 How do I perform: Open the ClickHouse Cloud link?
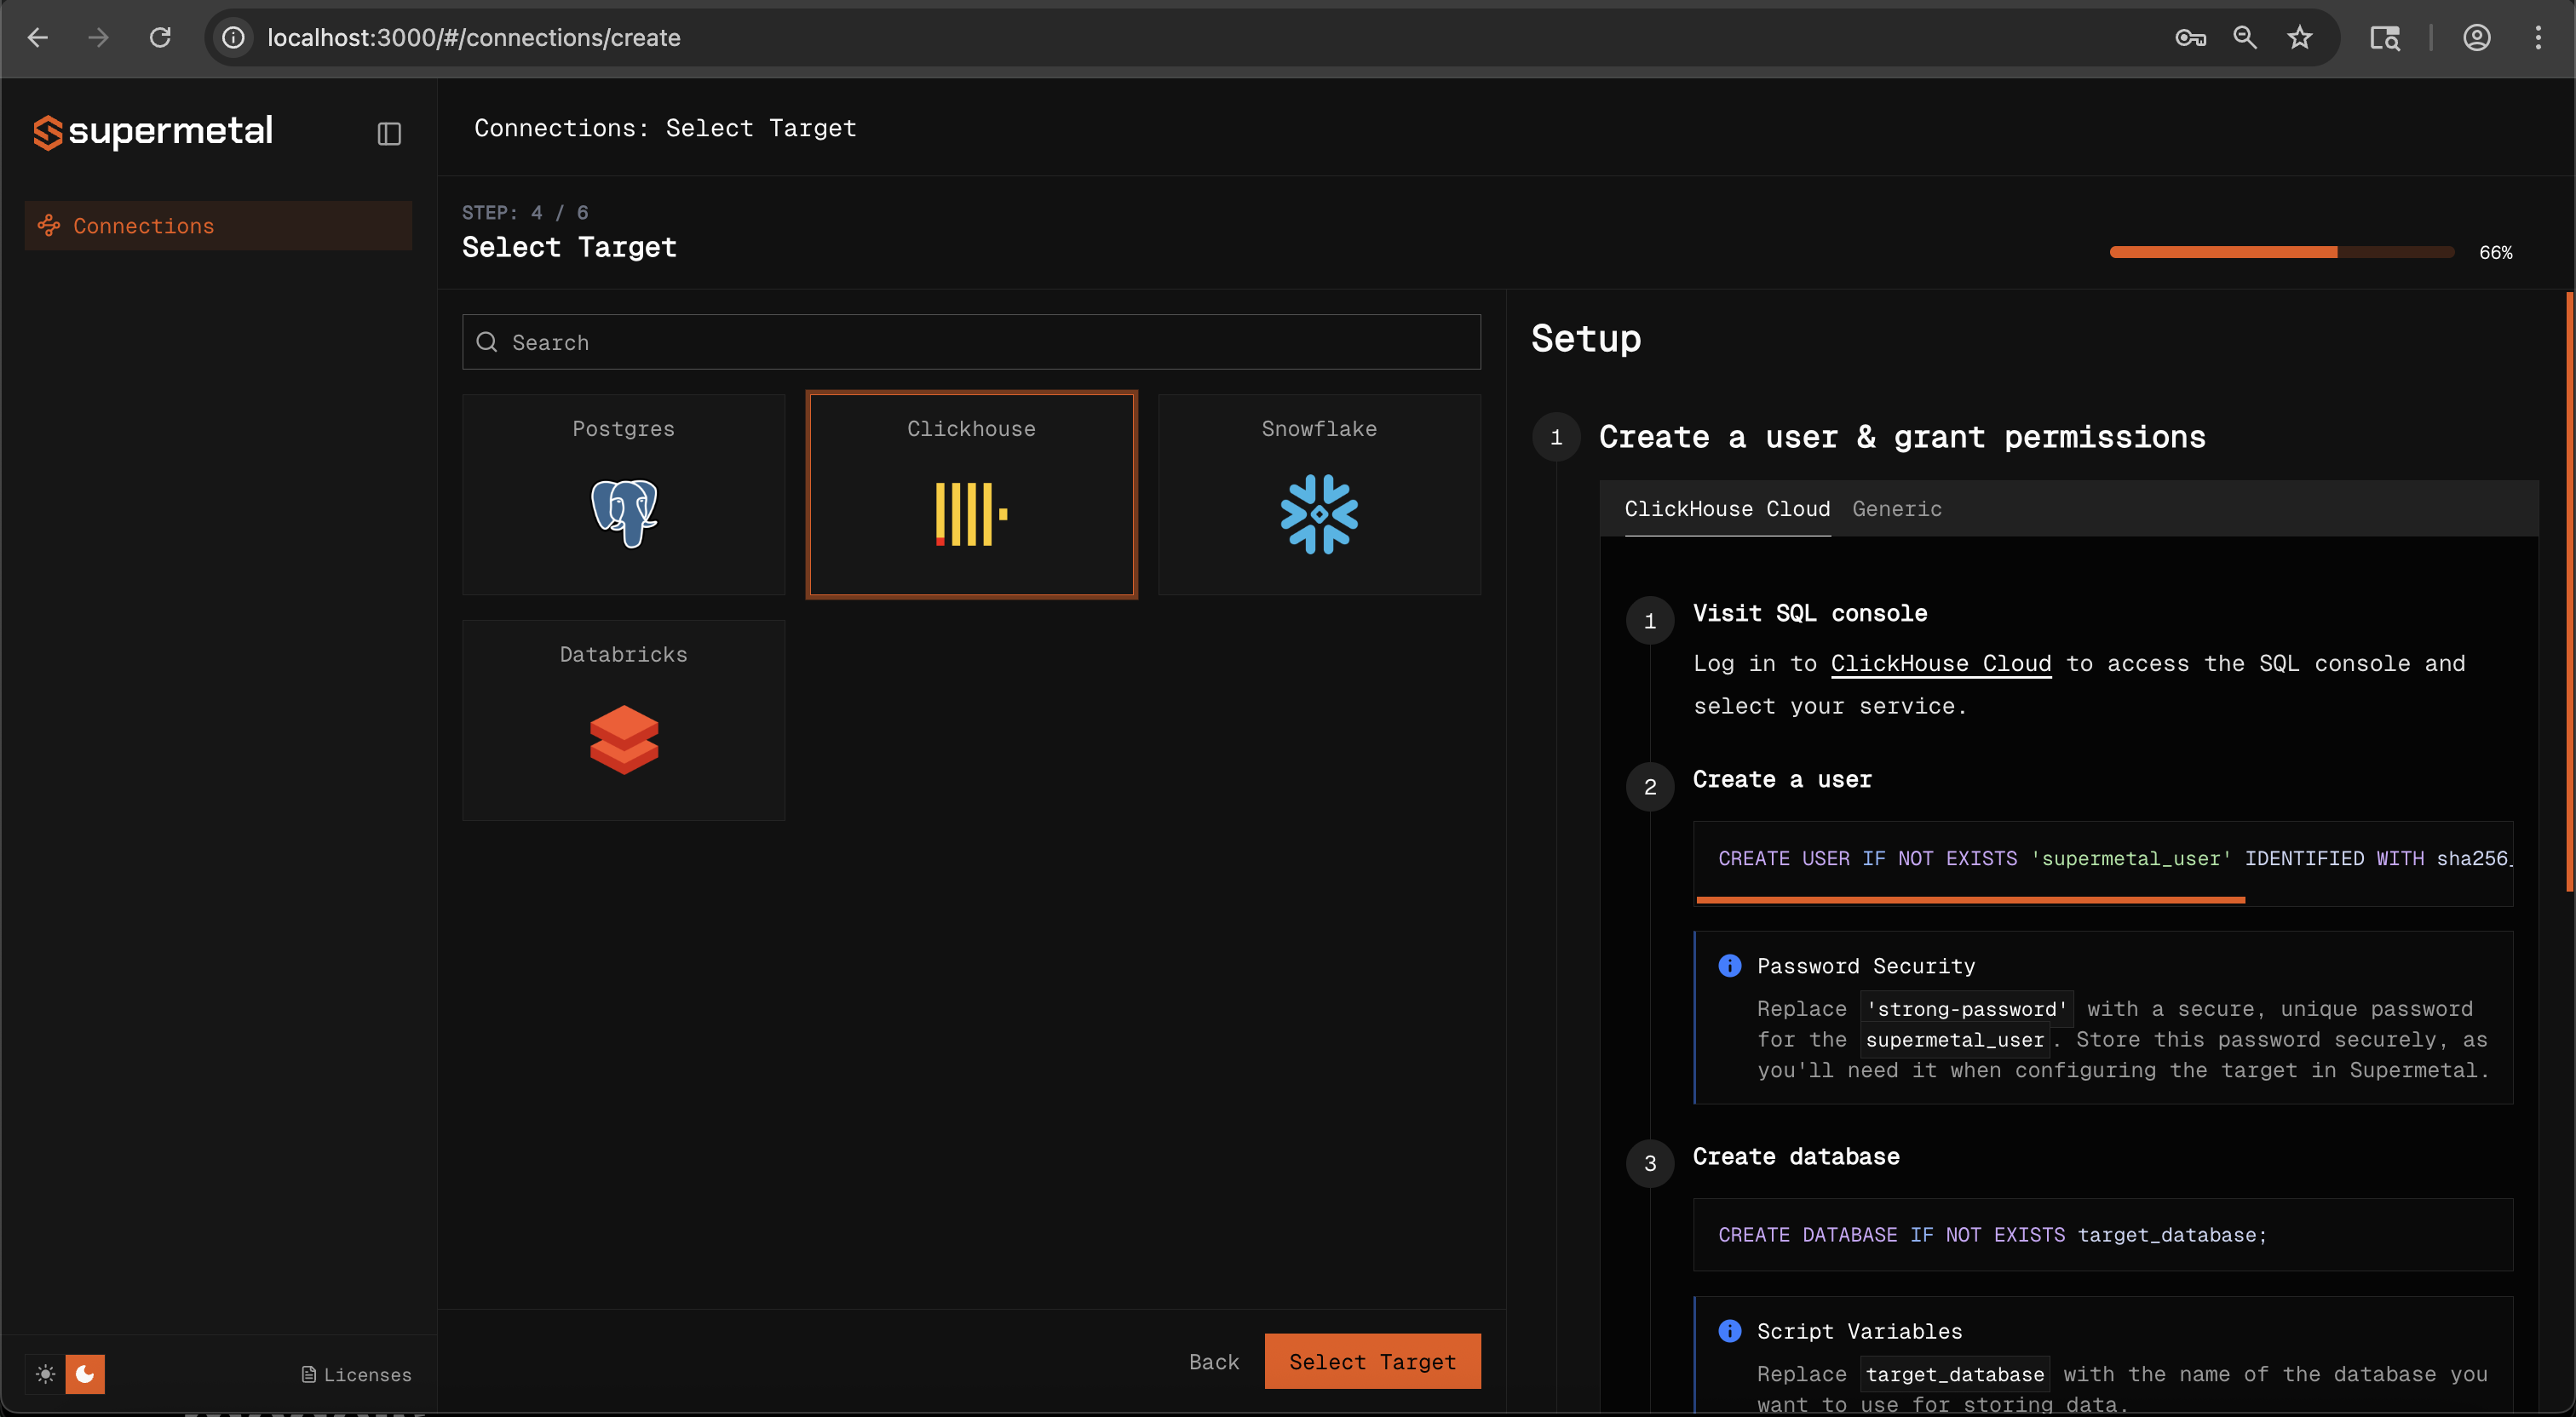[1940, 663]
